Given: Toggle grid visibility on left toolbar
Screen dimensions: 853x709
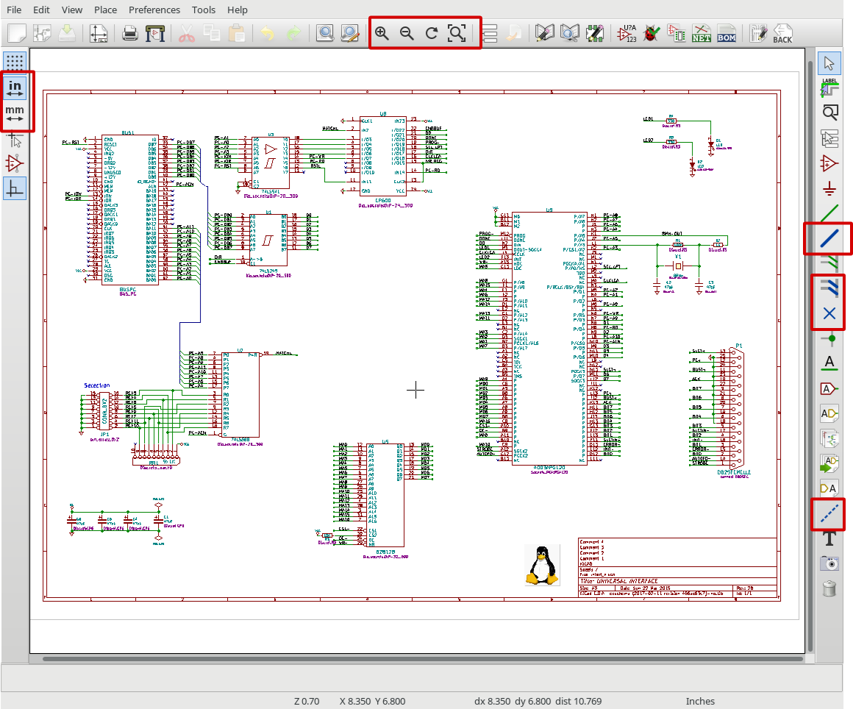Looking at the screenshot, I should click(x=15, y=62).
